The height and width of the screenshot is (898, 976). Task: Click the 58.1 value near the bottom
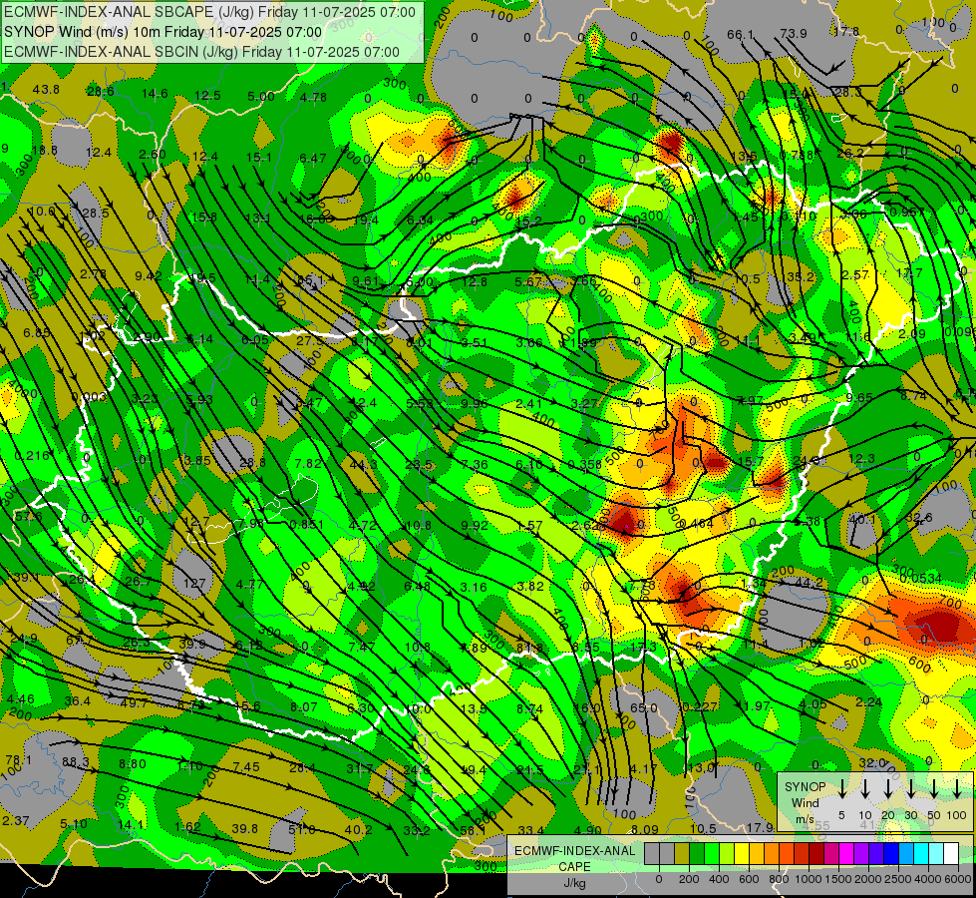click(474, 830)
